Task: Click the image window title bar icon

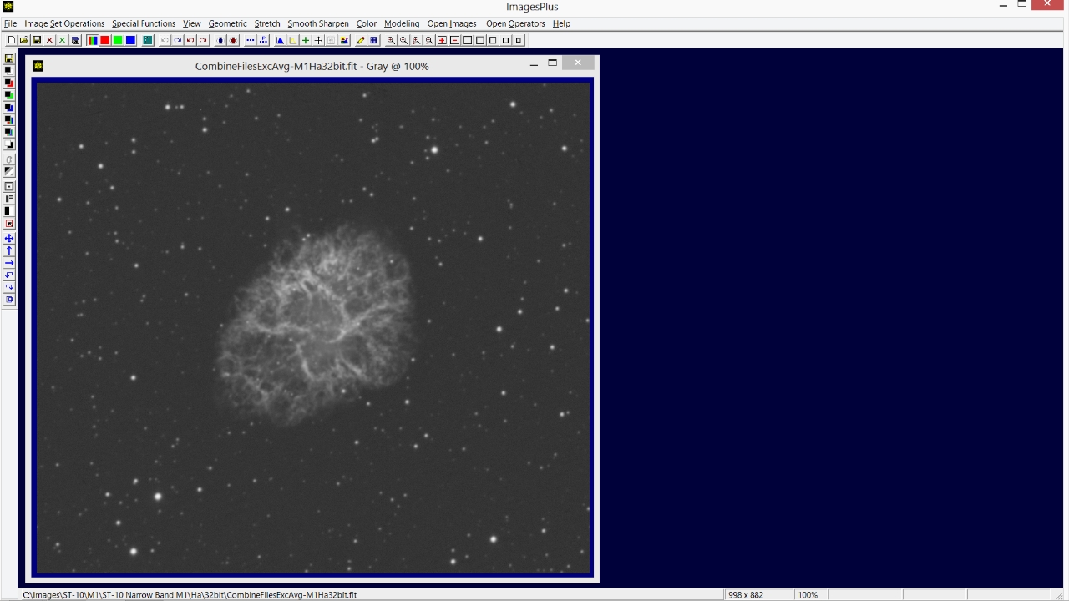Action: click(x=38, y=66)
